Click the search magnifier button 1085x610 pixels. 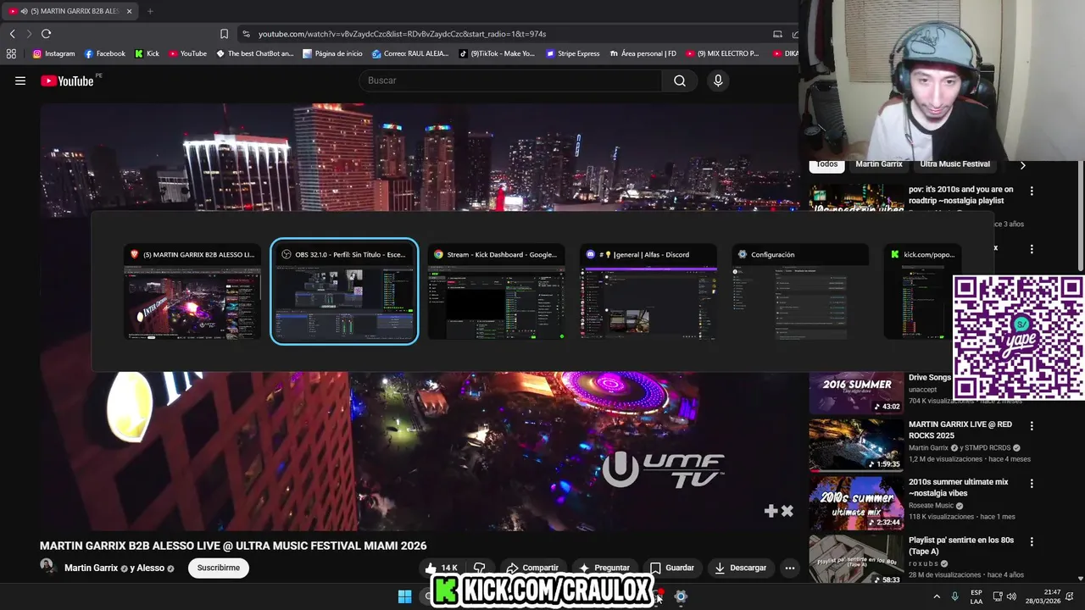680,80
